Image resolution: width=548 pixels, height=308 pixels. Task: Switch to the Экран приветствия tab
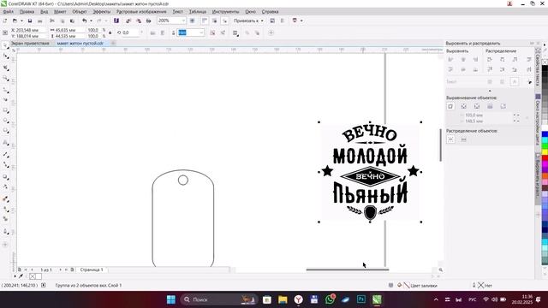[x=30, y=44]
